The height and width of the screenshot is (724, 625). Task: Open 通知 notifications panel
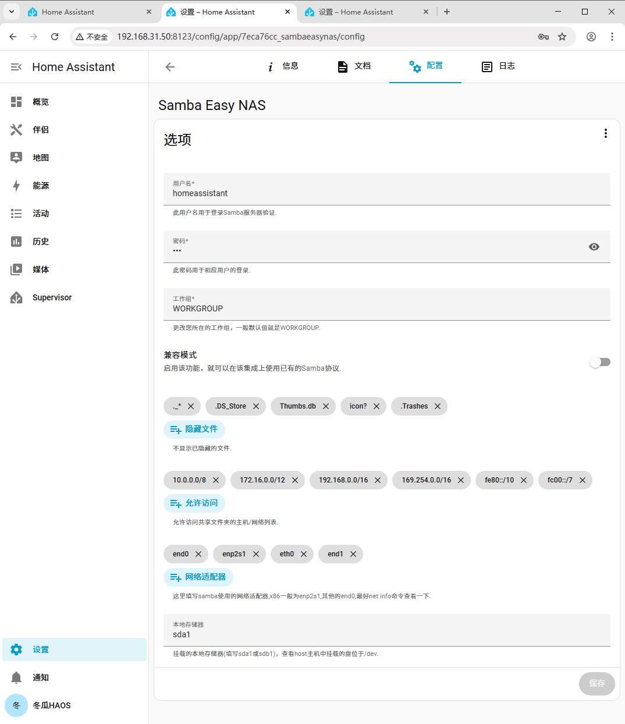point(74,677)
